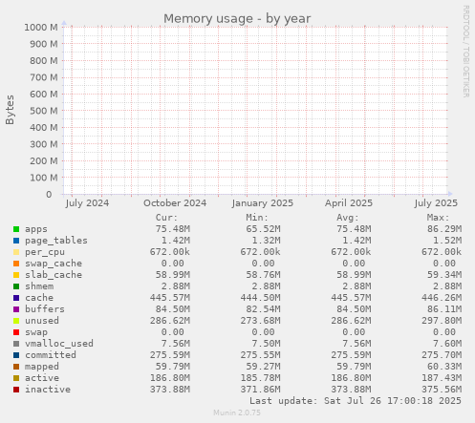Click the 'shmem' legend label
This screenshot has width=475, height=423.
click(x=39, y=286)
